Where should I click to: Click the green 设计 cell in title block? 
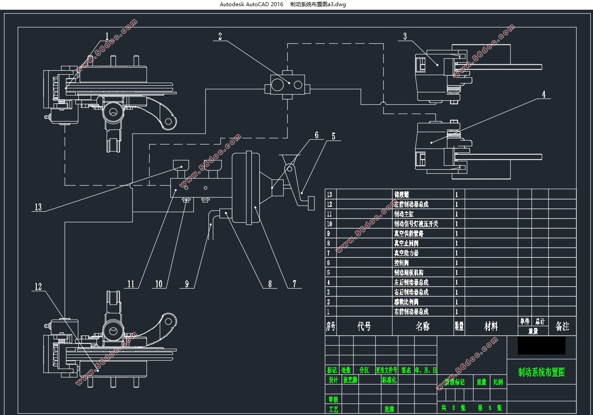point(333,380)
